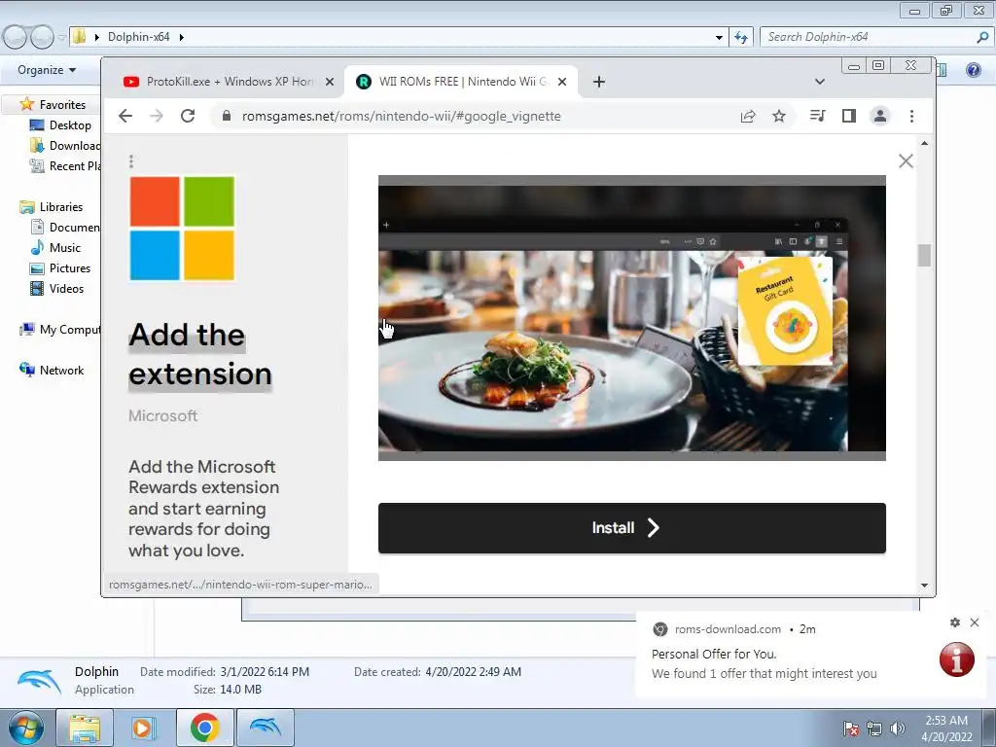The width and height of the screenshot is (996, 747).
Task: Click Action Center flag tray icon
Action: click(851, 729)
